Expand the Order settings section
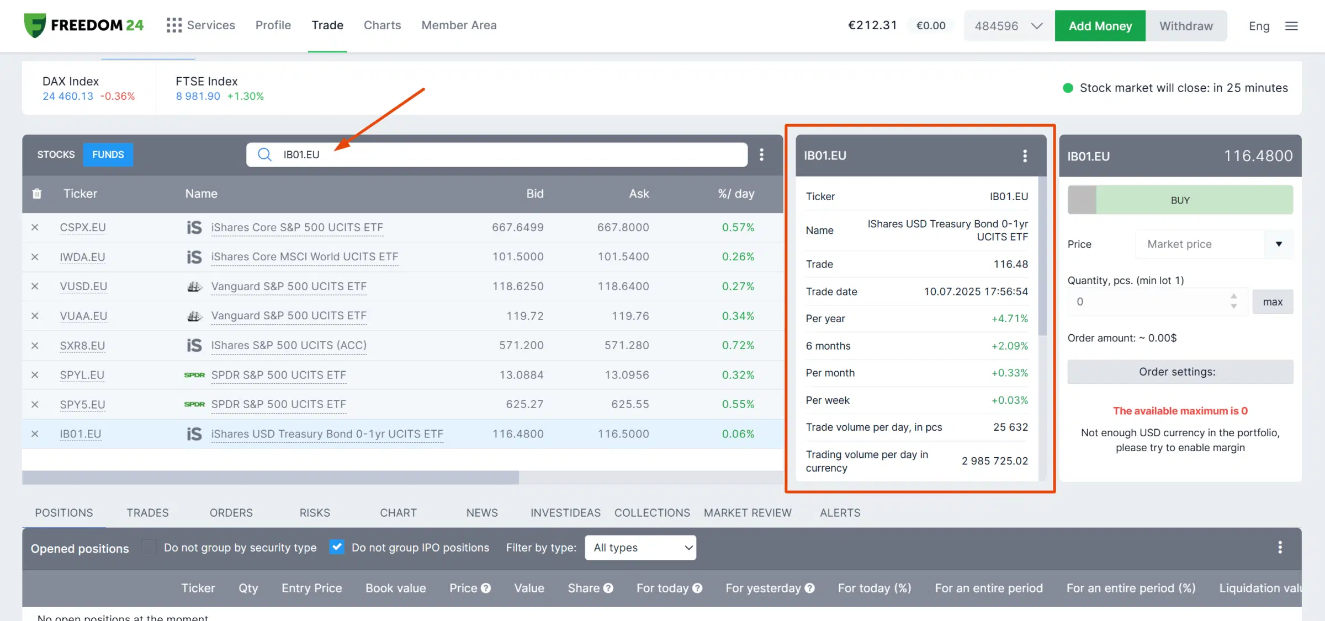1325x621 pixels. [1180, 372]
